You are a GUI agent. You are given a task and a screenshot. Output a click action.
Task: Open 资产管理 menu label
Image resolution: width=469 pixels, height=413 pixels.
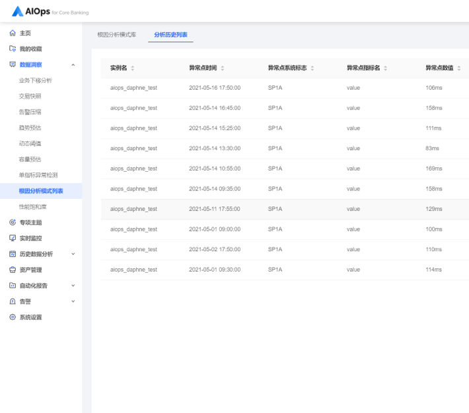coord(31,270)
